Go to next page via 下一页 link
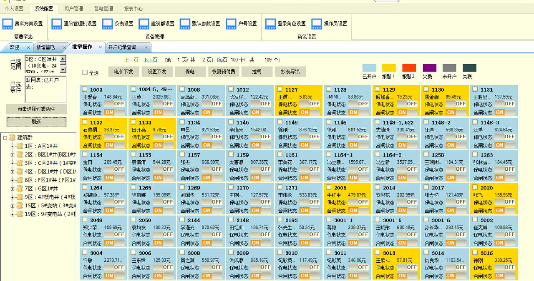Screen dimensions: 534x281 pyautogui.click(x=150, y=60)
